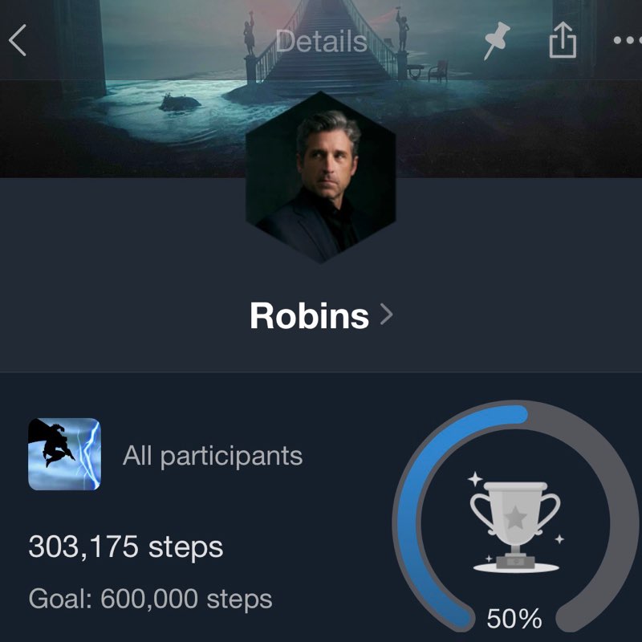Pin this challenge with the pushpin icon
This screenshot has width=642, height=642.
(497, 41)
